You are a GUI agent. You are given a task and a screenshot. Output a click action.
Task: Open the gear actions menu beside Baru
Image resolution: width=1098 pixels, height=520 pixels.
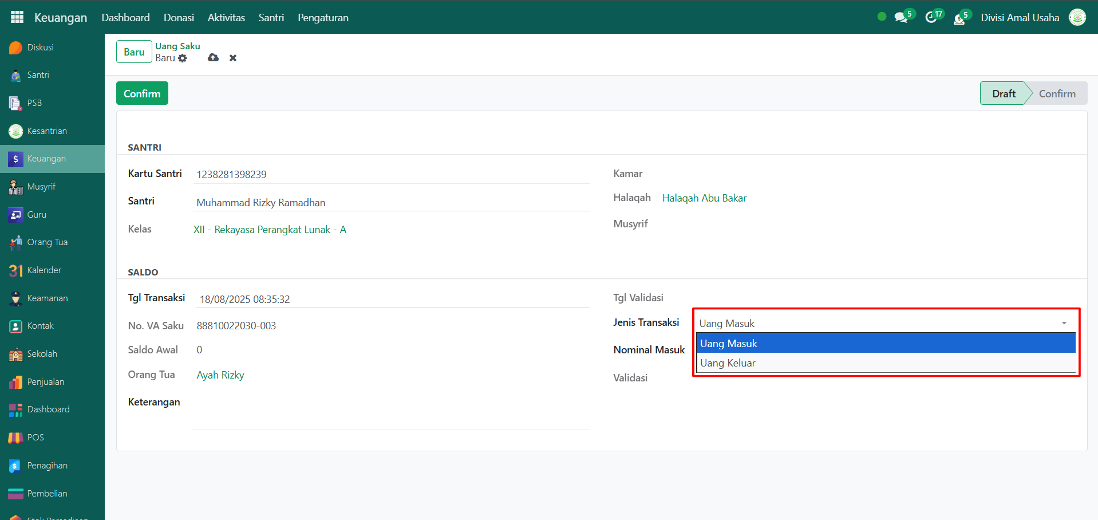tap(183, 58)
